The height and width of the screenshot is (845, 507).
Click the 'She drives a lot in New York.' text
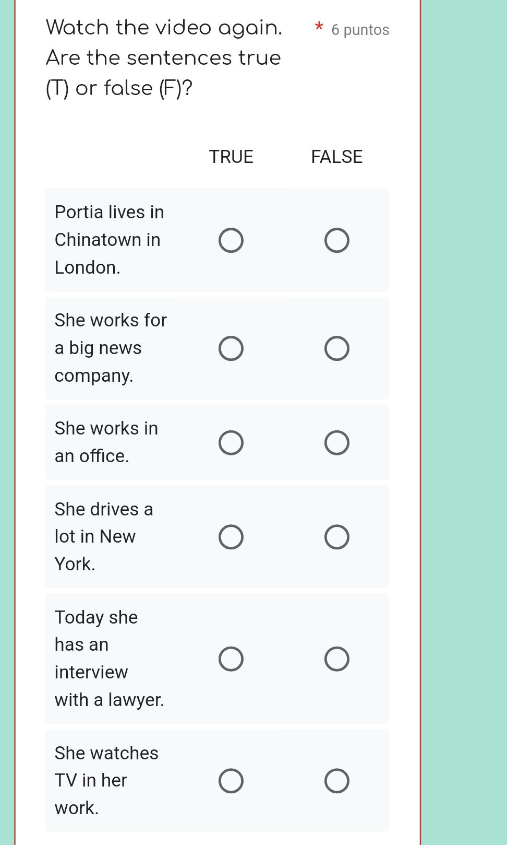pos(103,536)
